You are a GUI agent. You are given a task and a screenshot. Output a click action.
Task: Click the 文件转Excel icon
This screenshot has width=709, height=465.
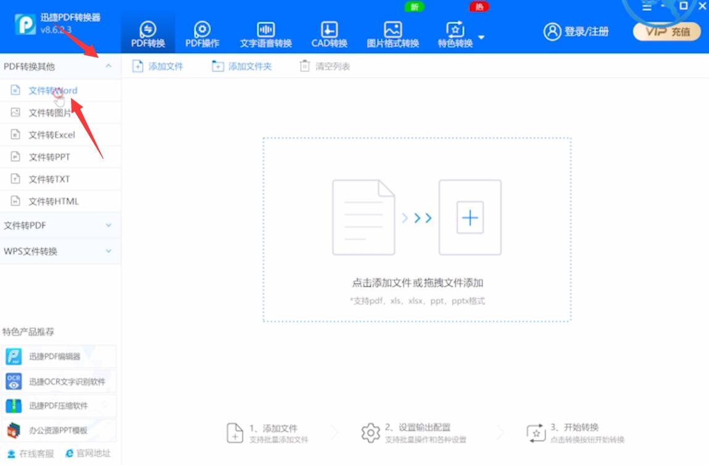click(15, 134)
